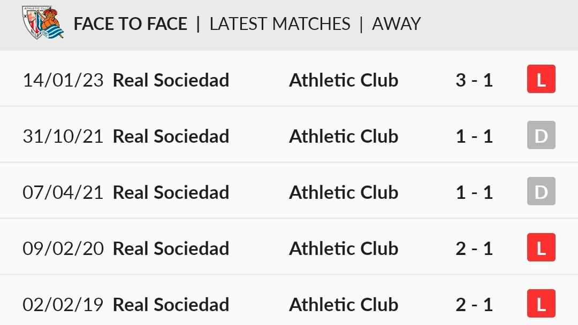This screenshot has height=325, width=578.
Task: Open Athletic Club in the 09/02/20 row
Action: 344,249
